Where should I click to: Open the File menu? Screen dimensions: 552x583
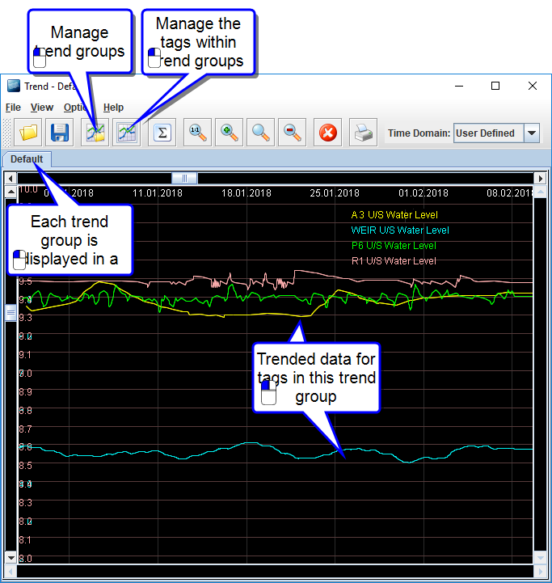(13, 108)
